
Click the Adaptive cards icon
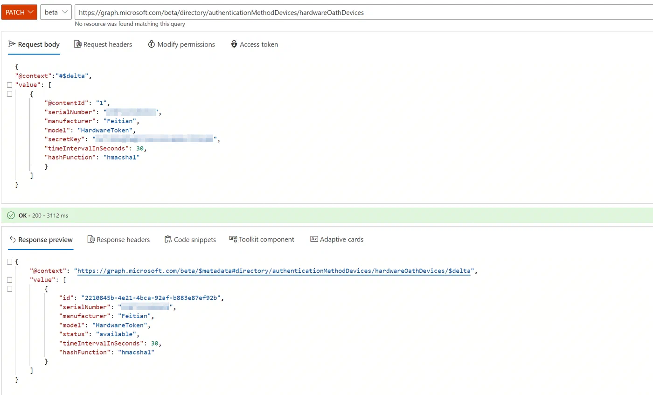tap(314, 239)
